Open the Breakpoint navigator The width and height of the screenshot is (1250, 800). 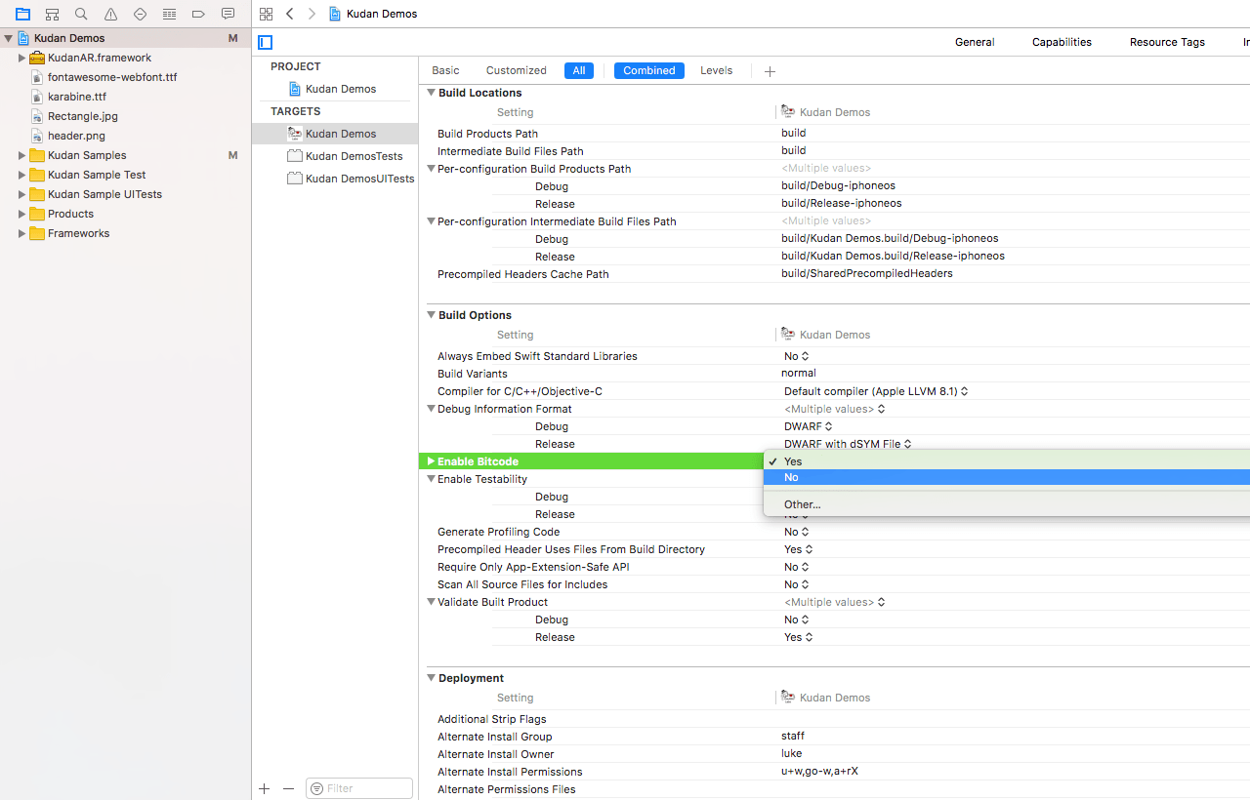(198, 14)
